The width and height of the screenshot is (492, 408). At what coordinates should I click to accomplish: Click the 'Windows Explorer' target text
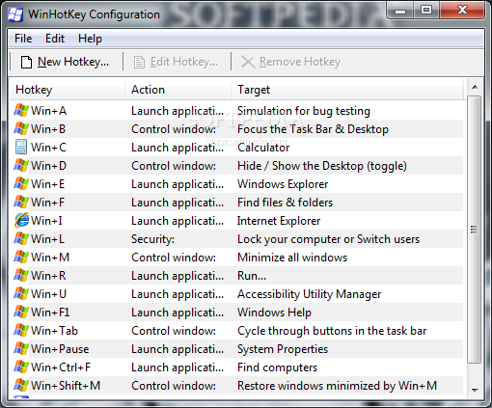(283, 184)
